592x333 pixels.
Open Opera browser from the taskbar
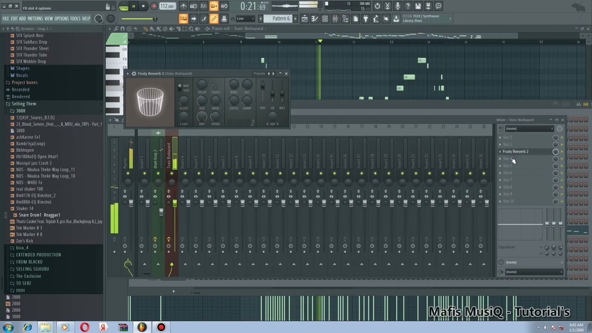pos(85,327)
